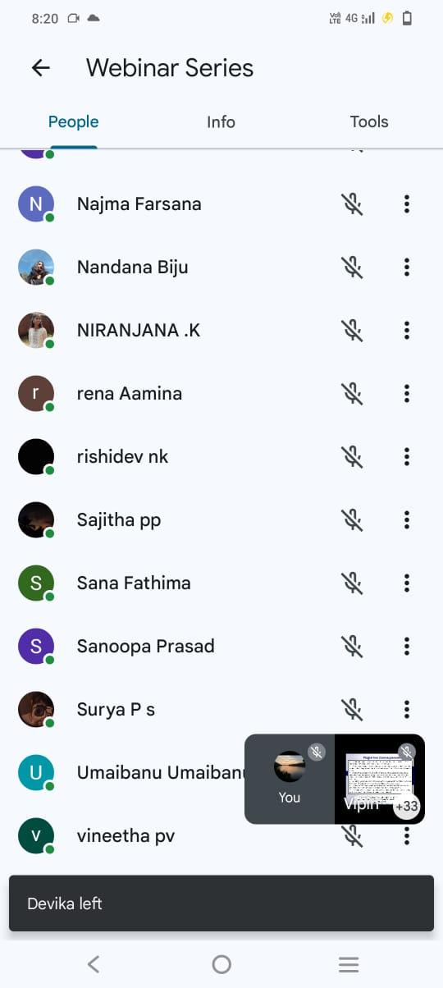Open the overflow menu for Sana Fathima

coord(407,583)
